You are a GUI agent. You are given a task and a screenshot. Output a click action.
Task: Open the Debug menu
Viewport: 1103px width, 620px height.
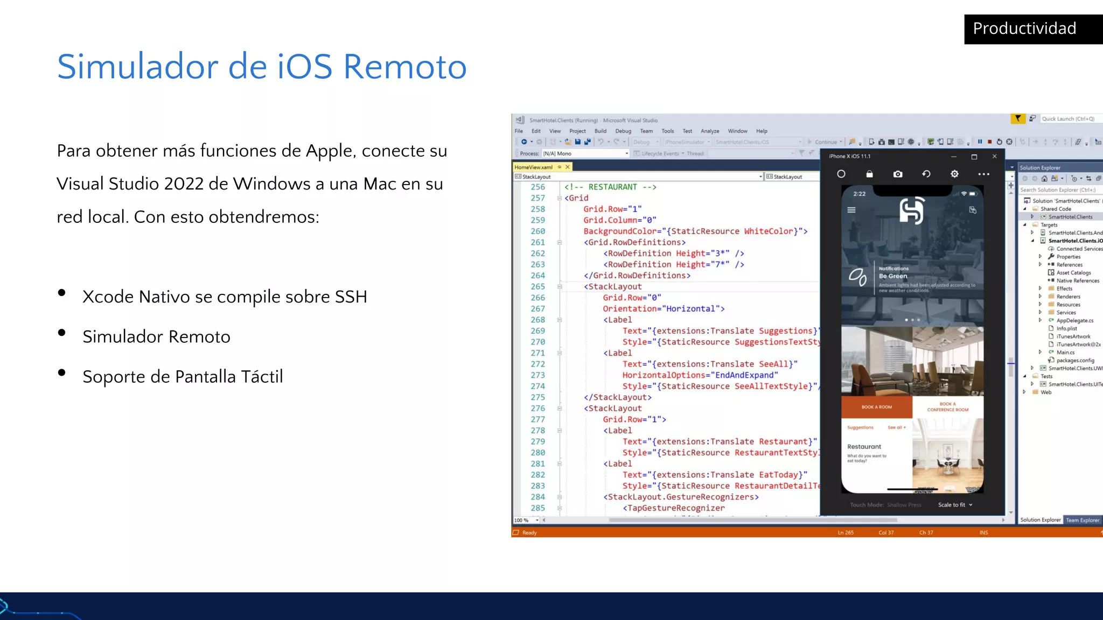(623, 131)
